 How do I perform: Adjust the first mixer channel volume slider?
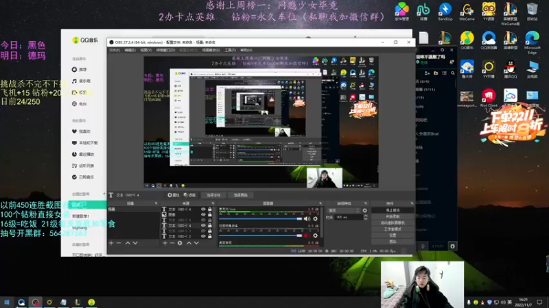point(261,219)
